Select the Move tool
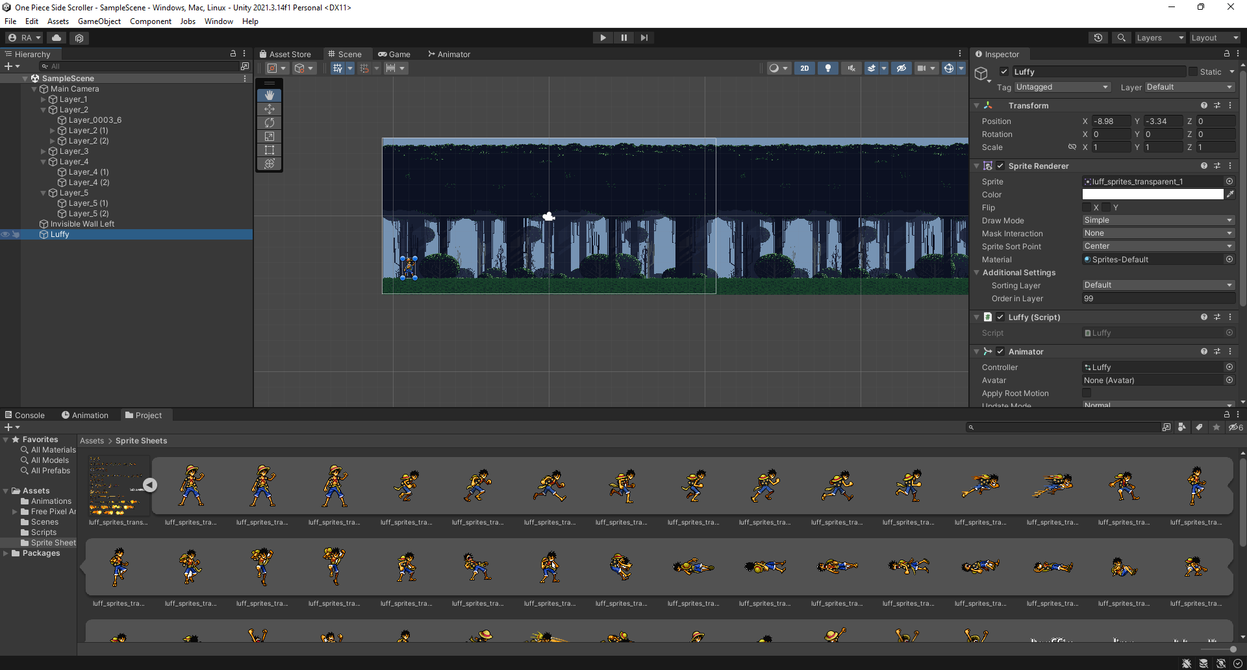Image resolution: width=1247 pixels, height=670 pixels. pos(270,109)
